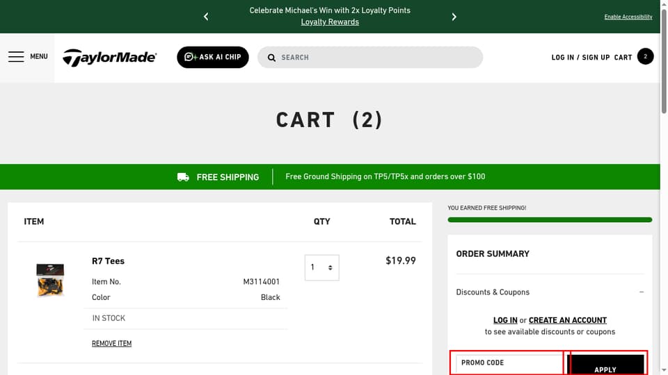This screenshot has height=375, width=668.
Task: Open the hamburger MENU icon
Action: [x=16, y=56]
